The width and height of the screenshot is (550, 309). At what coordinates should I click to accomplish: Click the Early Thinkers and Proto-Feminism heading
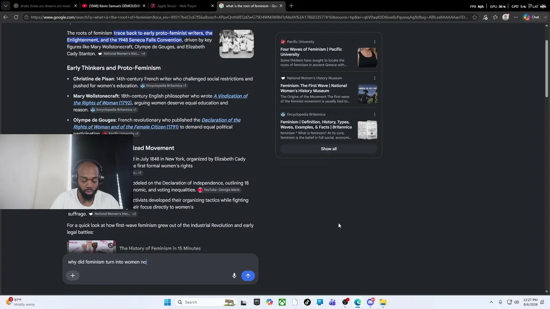click(x=114, y=68)
